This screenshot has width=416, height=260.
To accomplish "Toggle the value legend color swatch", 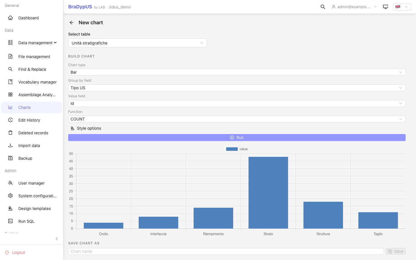I will click(232, 149).
